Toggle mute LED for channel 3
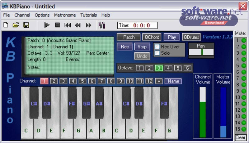The image size is (249, 143). tap(244, 53)
